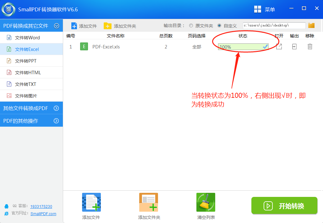Remove PDF-Excel.xls with trash icon
This screenshot has width=323, height=223.
pos(310,47)
